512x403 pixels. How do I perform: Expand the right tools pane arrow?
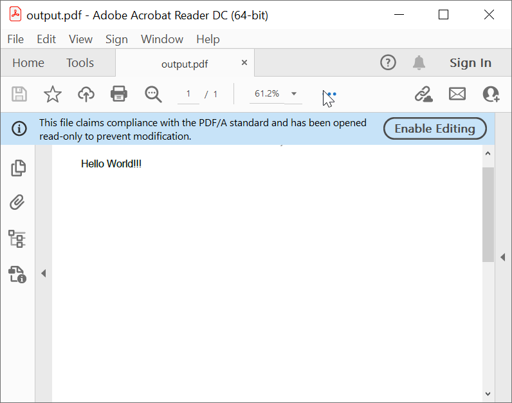point(503,258)
